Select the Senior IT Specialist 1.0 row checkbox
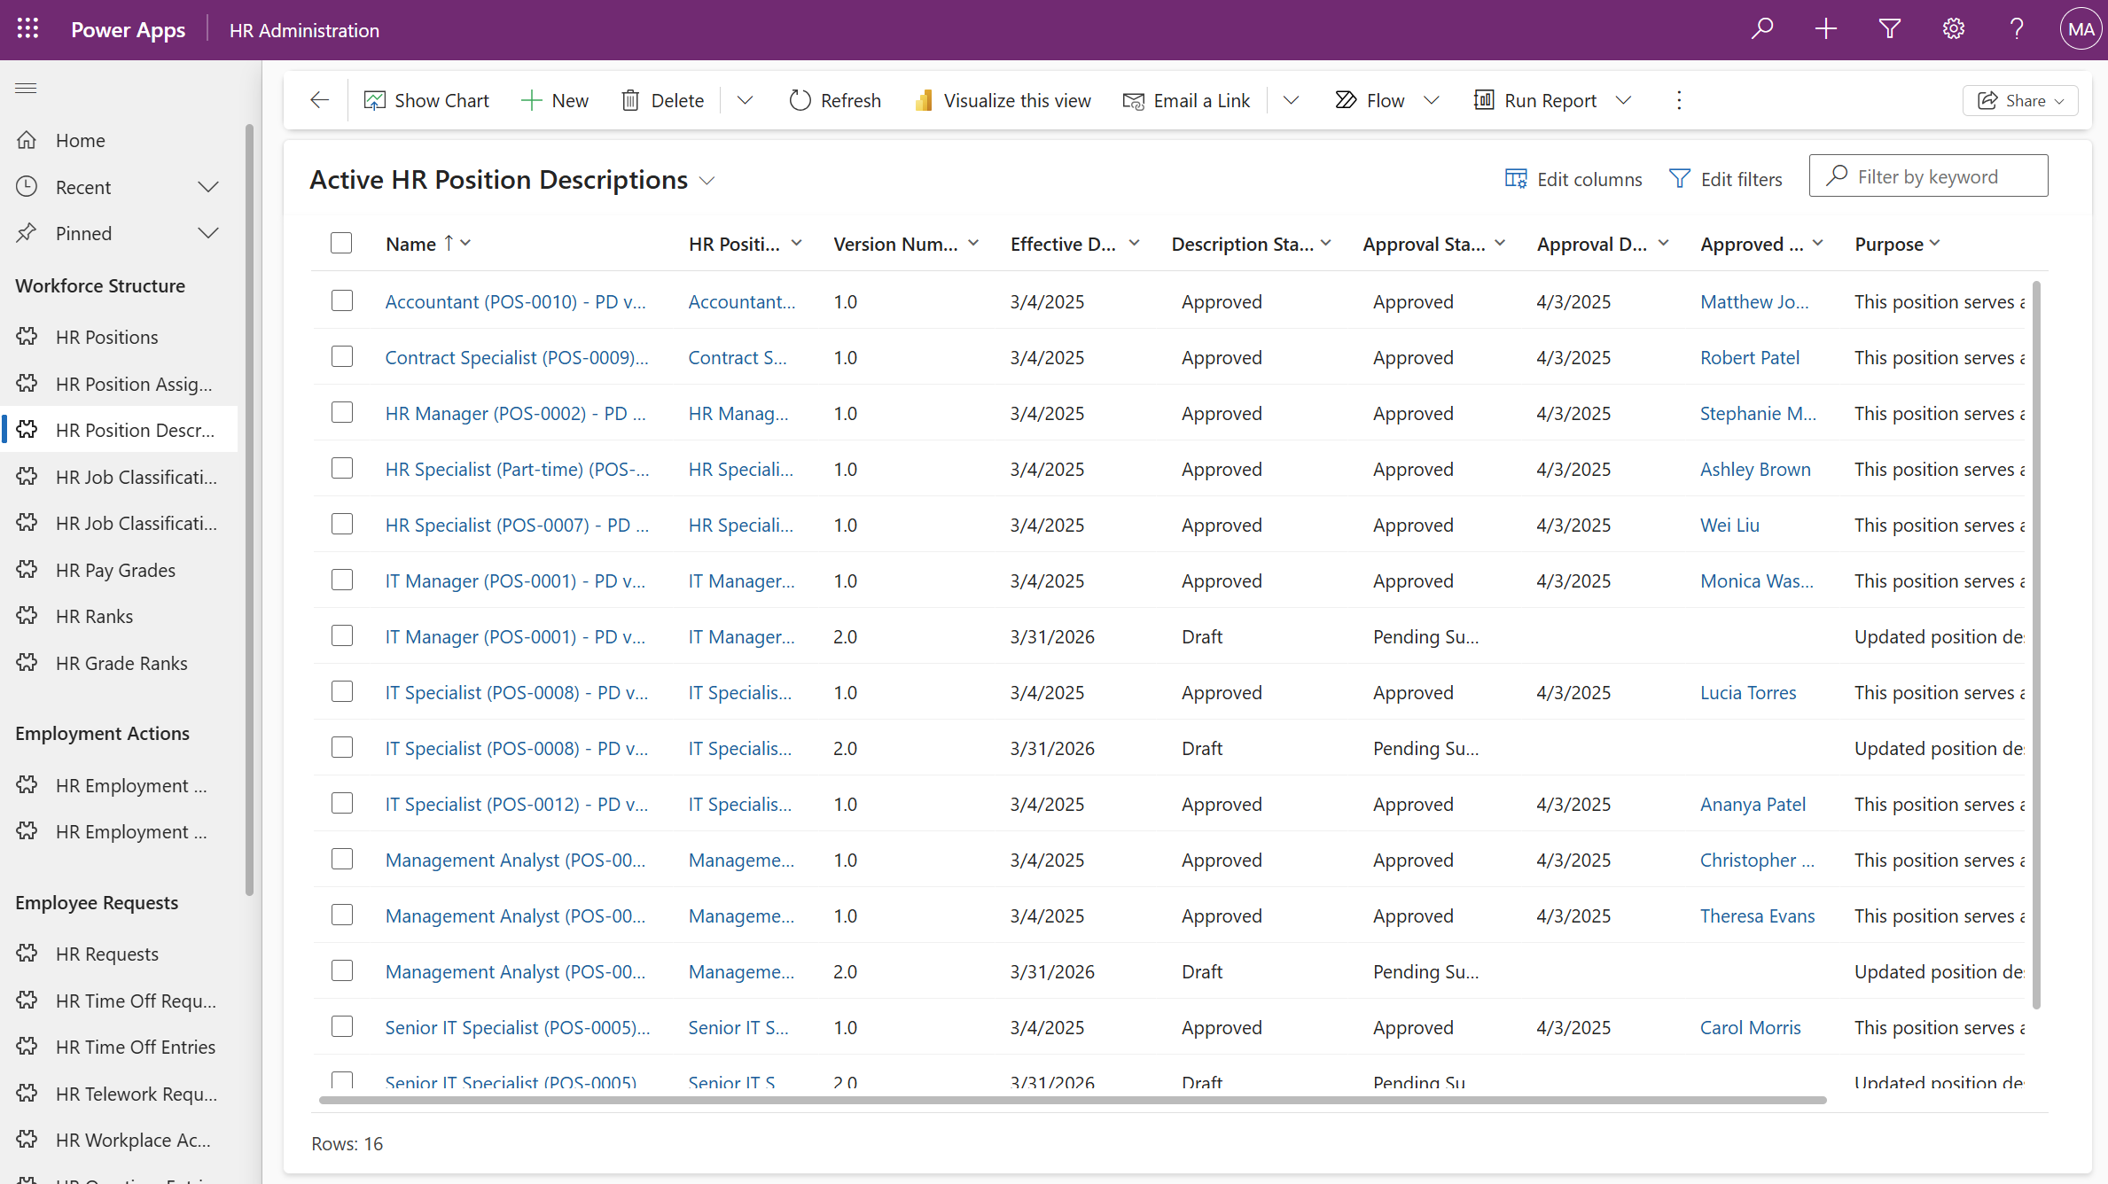 [342, 1027]
